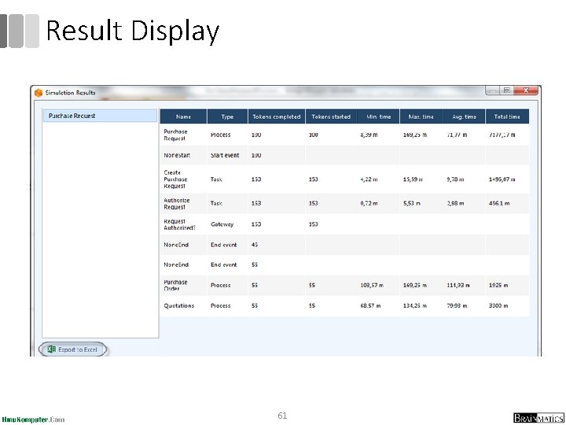Sort by the Name column header

pos(183,116)
